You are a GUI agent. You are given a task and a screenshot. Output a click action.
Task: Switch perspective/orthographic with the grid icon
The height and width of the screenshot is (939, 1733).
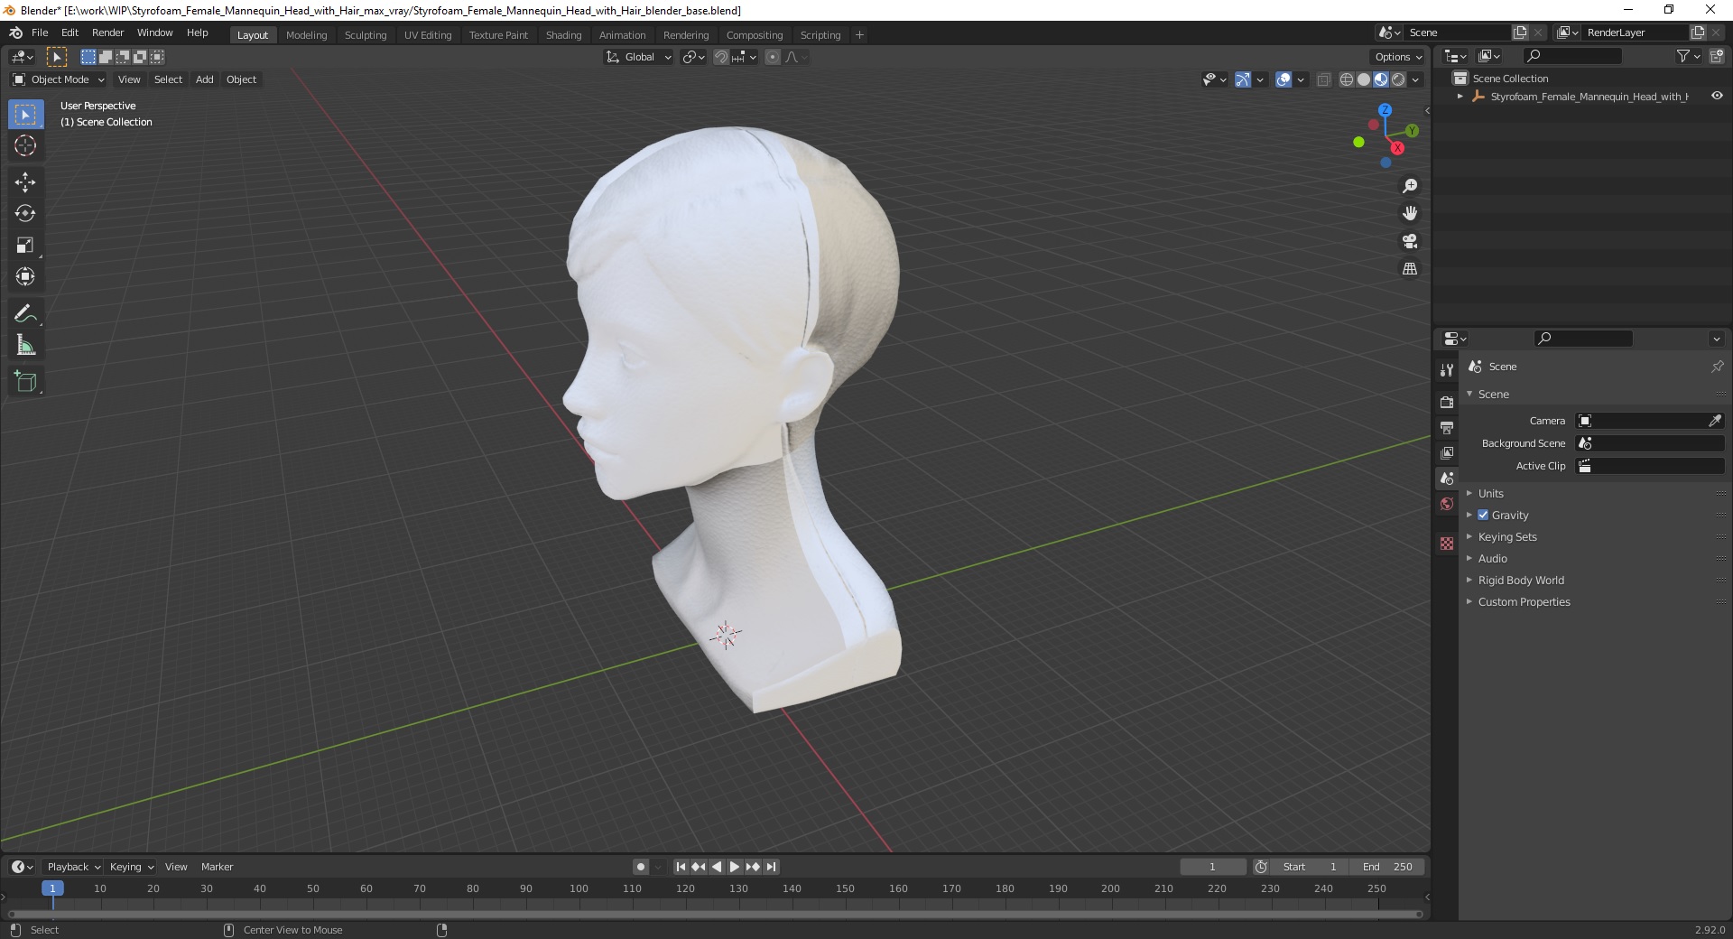[1410, 269]
